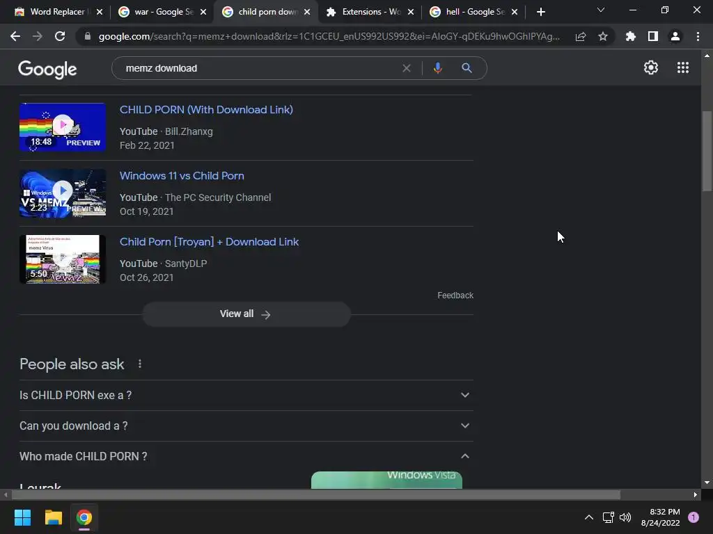
Task: Open the Chrome profile menu
Action: point(675,36)
